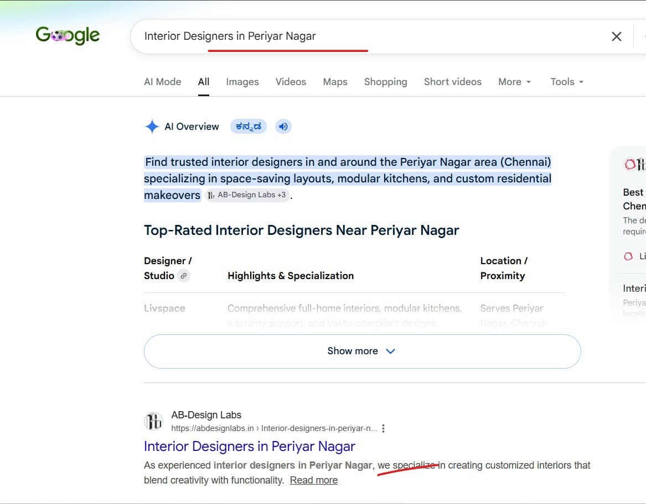Click the Read more link
The width and height of the screenshot is (646, 504).
click(313, 480)
